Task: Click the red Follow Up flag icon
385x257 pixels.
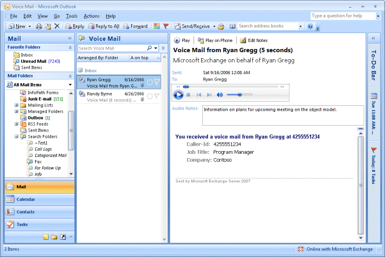Action: tap(166, 26)
